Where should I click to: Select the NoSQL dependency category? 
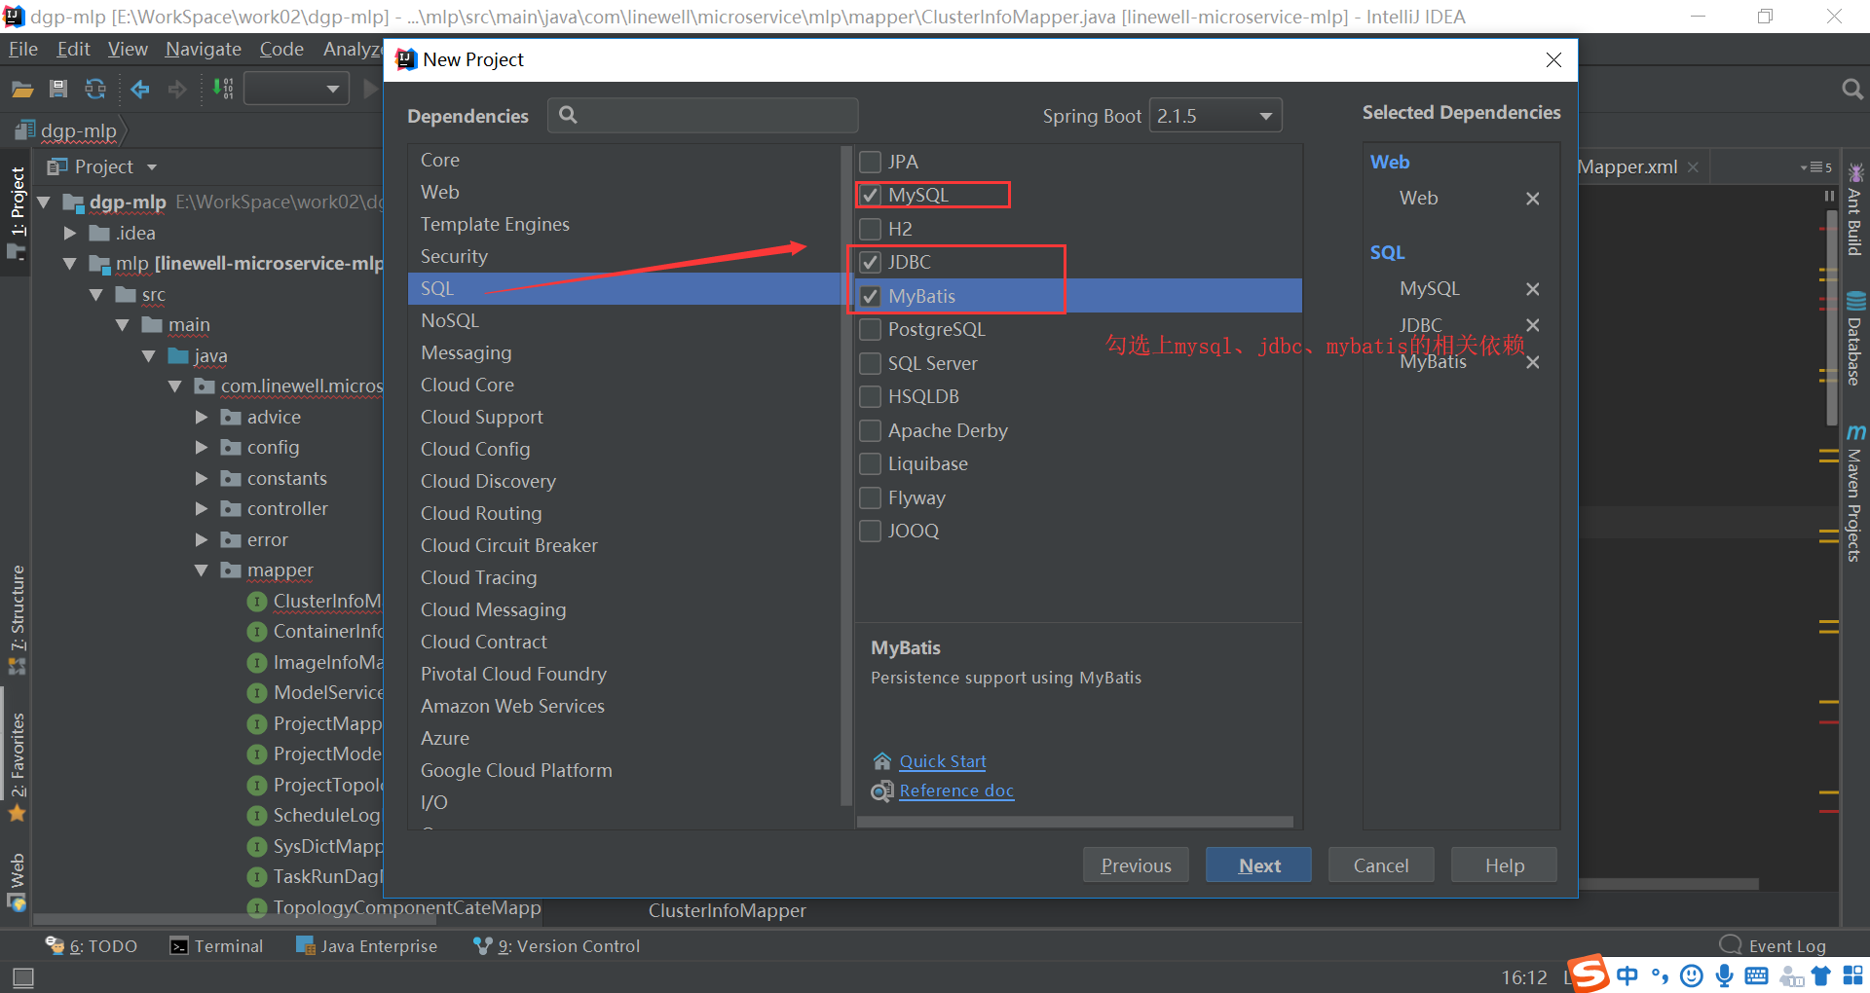623,320
